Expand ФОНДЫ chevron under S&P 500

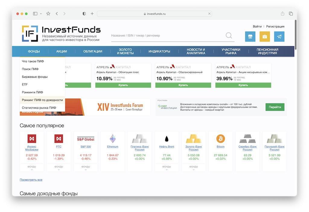click(85, 169)
